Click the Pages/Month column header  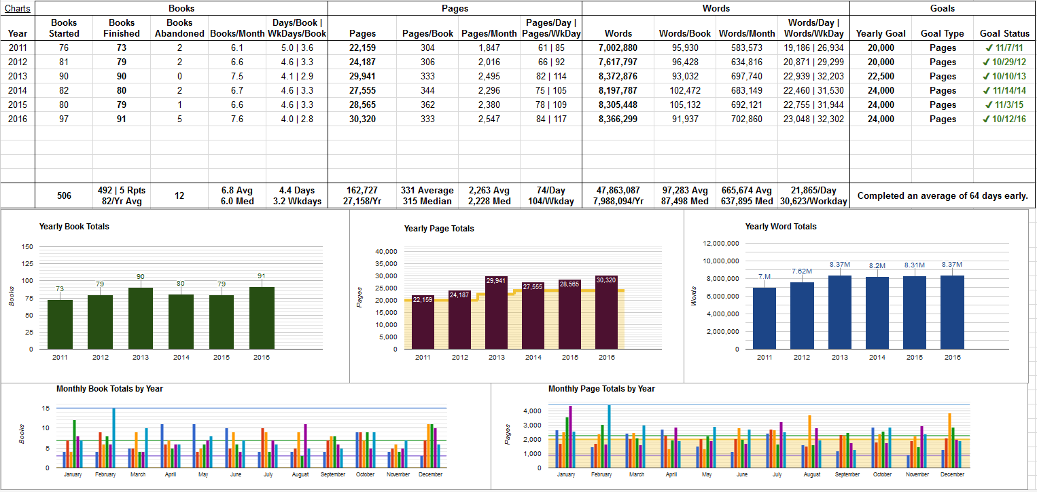(x=489, y=33)
